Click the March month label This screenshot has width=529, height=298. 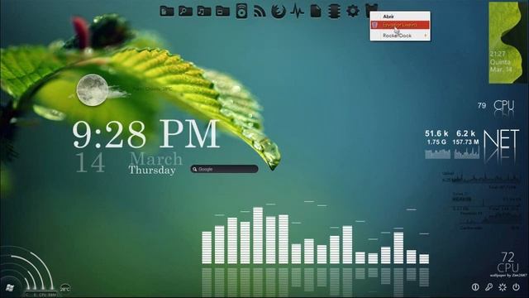155,158
